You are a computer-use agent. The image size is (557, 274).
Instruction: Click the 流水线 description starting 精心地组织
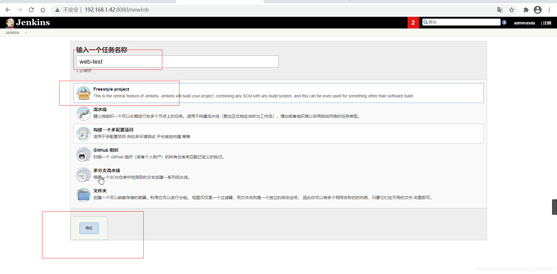click(227, 116)
